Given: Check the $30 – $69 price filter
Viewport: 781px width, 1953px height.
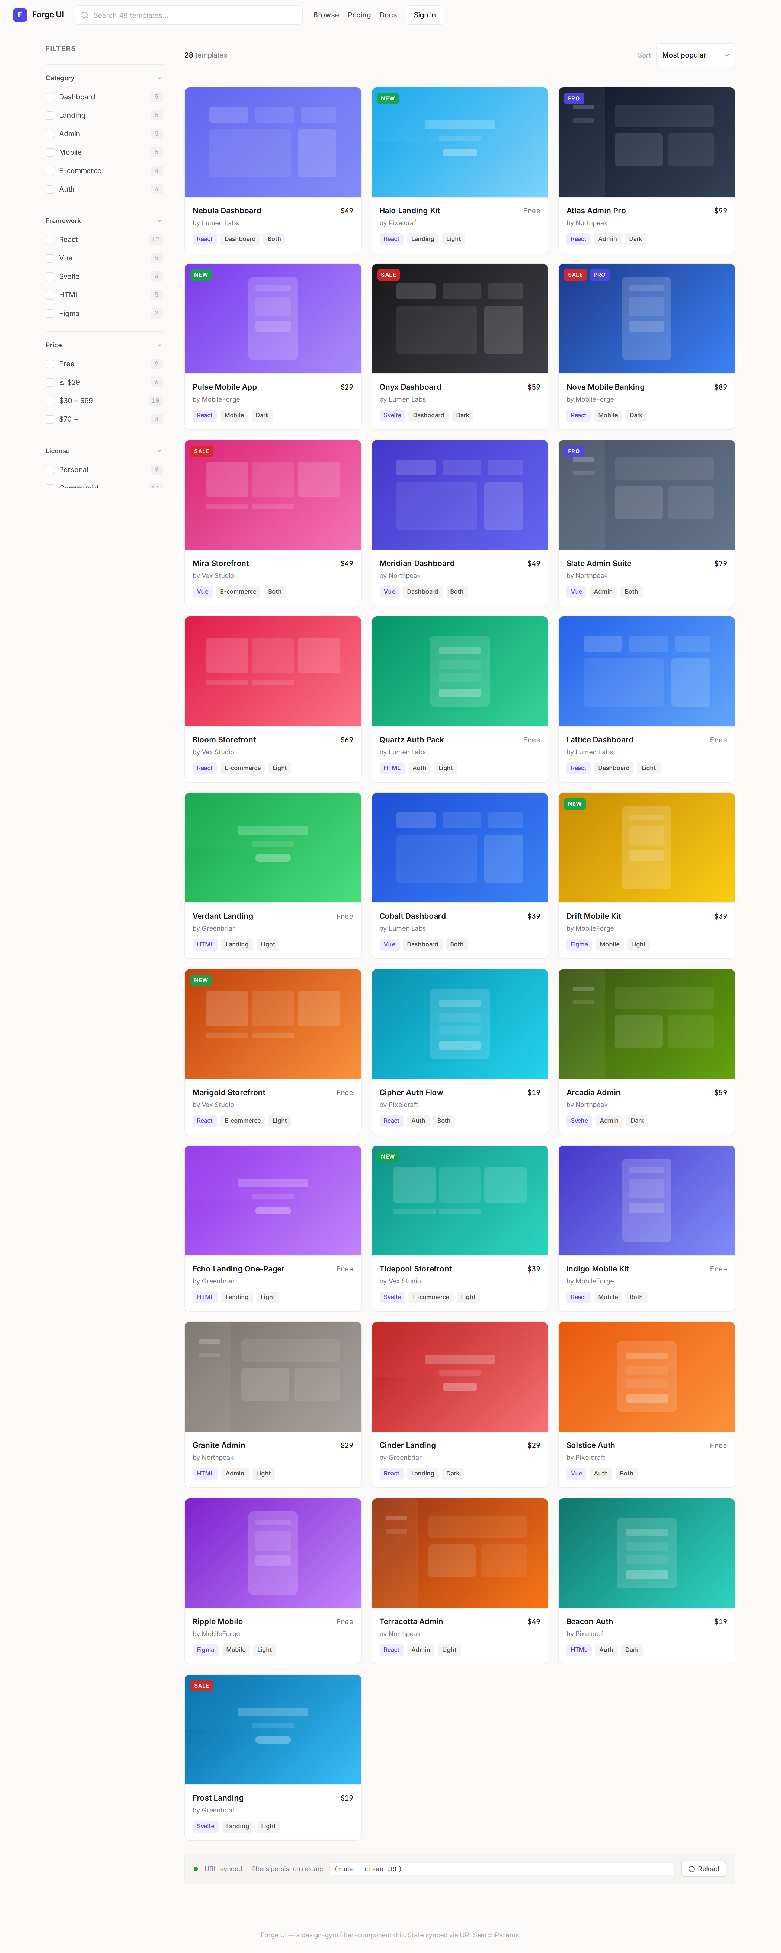Looking at the screenshot, I should (50, 401).
